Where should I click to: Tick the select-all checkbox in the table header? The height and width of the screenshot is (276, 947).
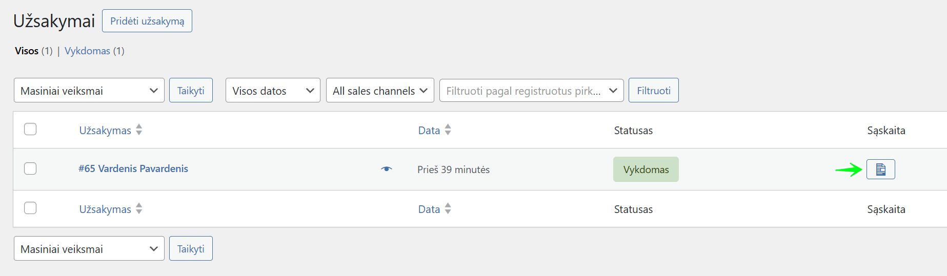(x=30, y=129)
